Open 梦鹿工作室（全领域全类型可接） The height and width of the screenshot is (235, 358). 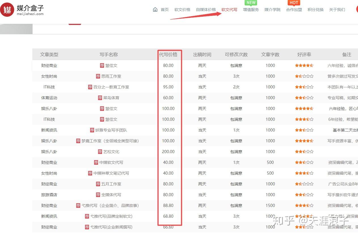click(110, 141)
